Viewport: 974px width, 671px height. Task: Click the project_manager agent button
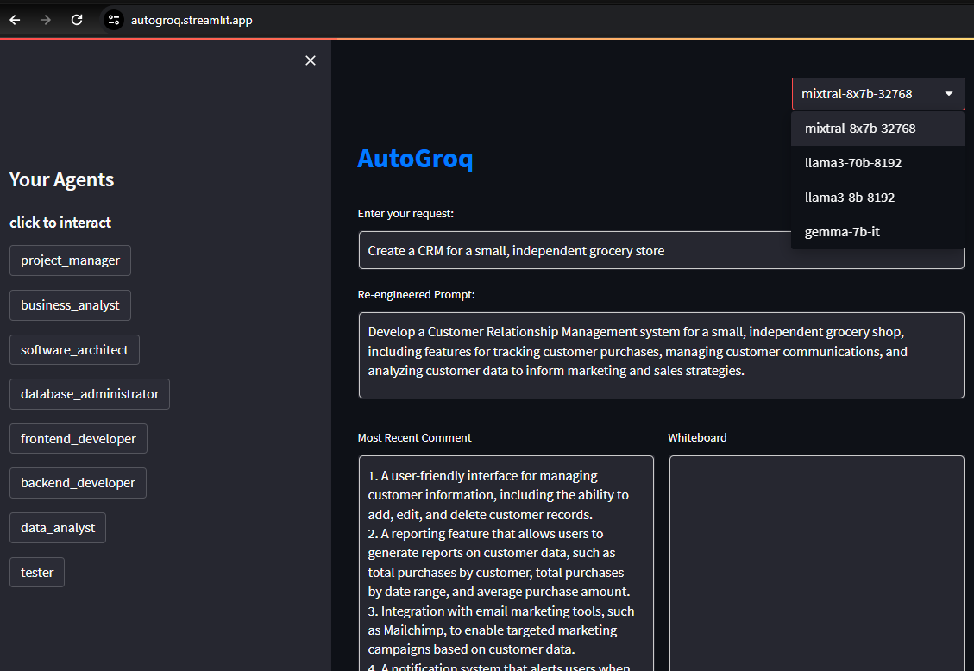click(70, 260)
